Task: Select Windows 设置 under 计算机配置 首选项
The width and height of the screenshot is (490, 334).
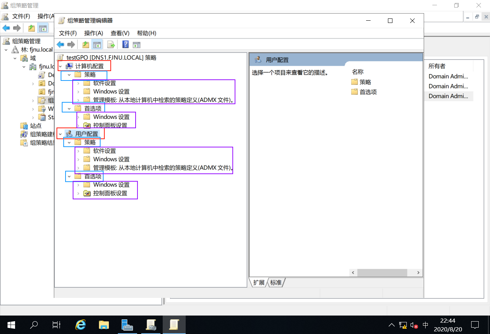Action: (x=111, y=117)
